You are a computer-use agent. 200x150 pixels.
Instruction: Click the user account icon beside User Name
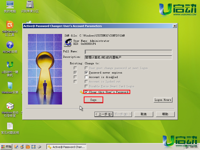(68, 42)
